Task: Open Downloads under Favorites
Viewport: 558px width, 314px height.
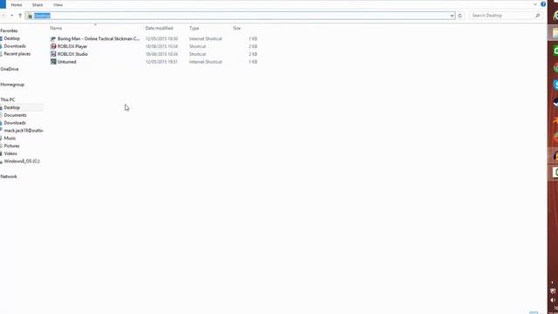Action: coord(15,46)
